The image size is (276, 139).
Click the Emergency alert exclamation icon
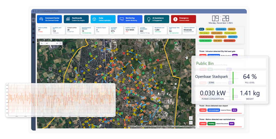(x=175, y=19)
